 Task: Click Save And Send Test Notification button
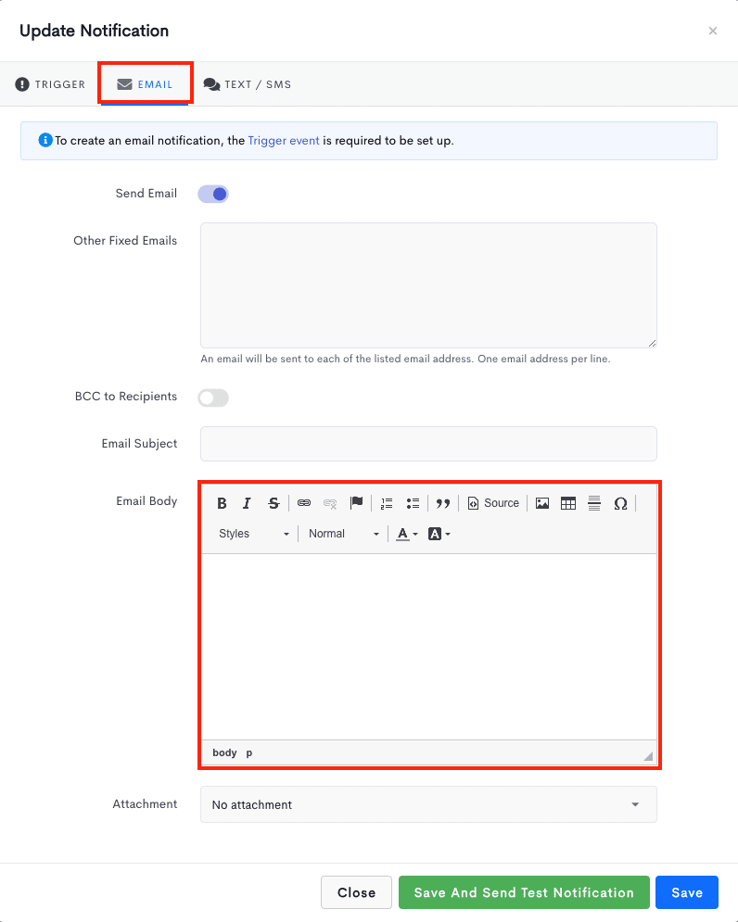coord(524,892)
